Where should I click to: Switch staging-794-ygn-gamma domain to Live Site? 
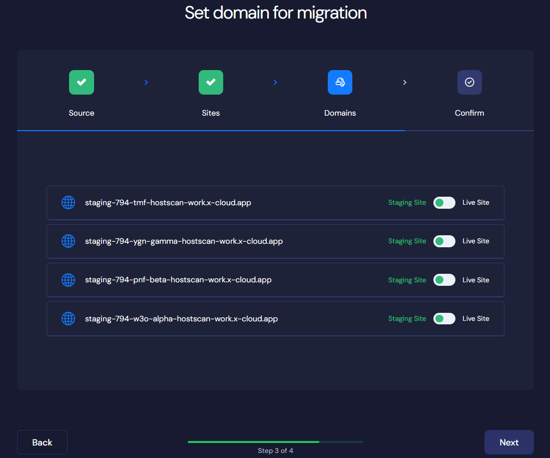click(444, 241)
